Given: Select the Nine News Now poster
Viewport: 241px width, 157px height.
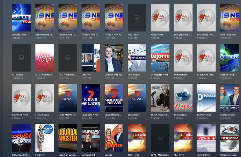Looking at the screenshot, I should tap(229, 18).
